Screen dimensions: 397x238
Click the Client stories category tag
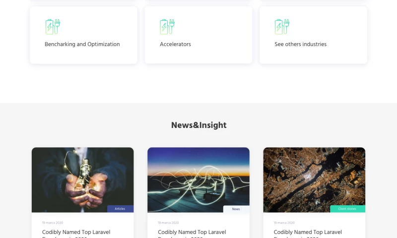347,209
